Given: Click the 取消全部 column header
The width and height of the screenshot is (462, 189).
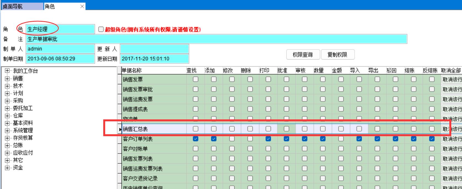Looking at the screenshot, I should coord(451,70).
